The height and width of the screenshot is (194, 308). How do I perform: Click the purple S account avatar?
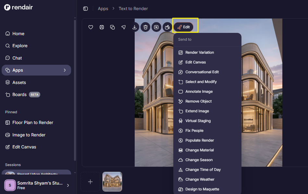point(10,185)
